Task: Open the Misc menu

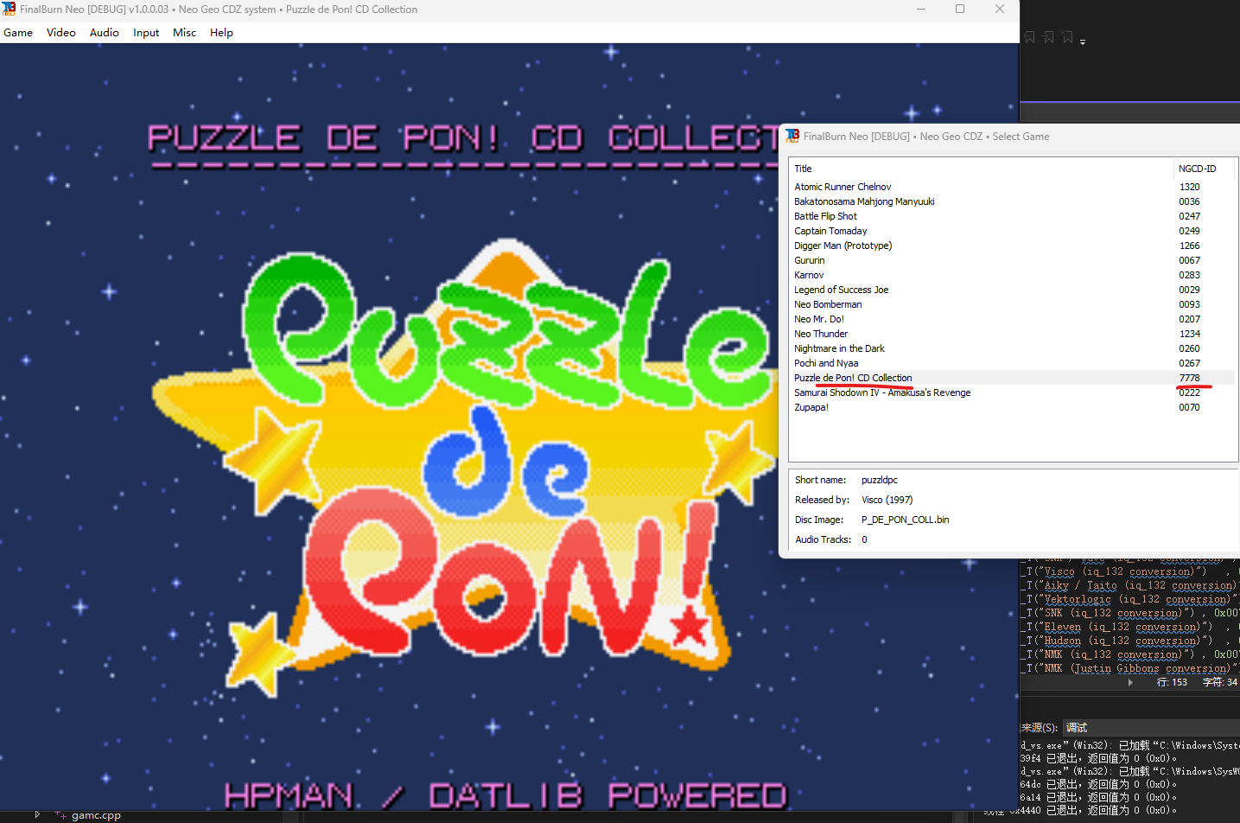Action: (x=184, y=33)
